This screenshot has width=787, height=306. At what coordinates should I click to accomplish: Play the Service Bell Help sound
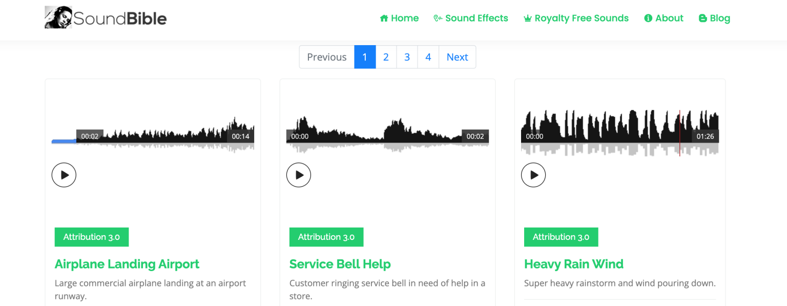click(299, 175)
